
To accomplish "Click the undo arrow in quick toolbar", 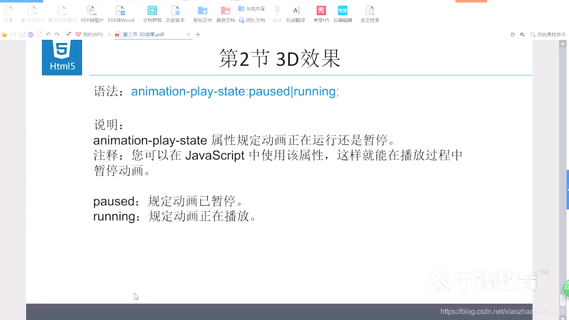I will (x=48, y=35).
